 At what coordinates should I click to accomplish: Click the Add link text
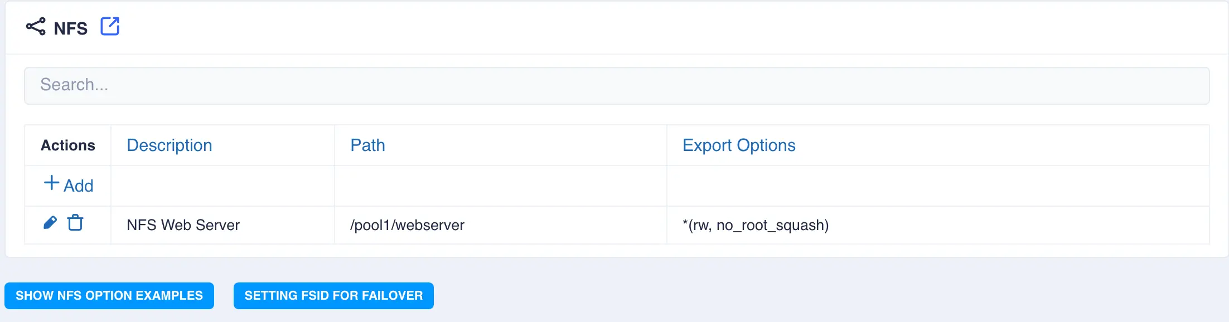[x=79, y=186]
